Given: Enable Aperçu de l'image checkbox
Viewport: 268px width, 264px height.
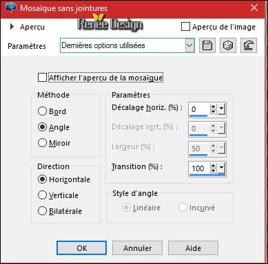Looking at the screenshot, I should pos(185,27).
